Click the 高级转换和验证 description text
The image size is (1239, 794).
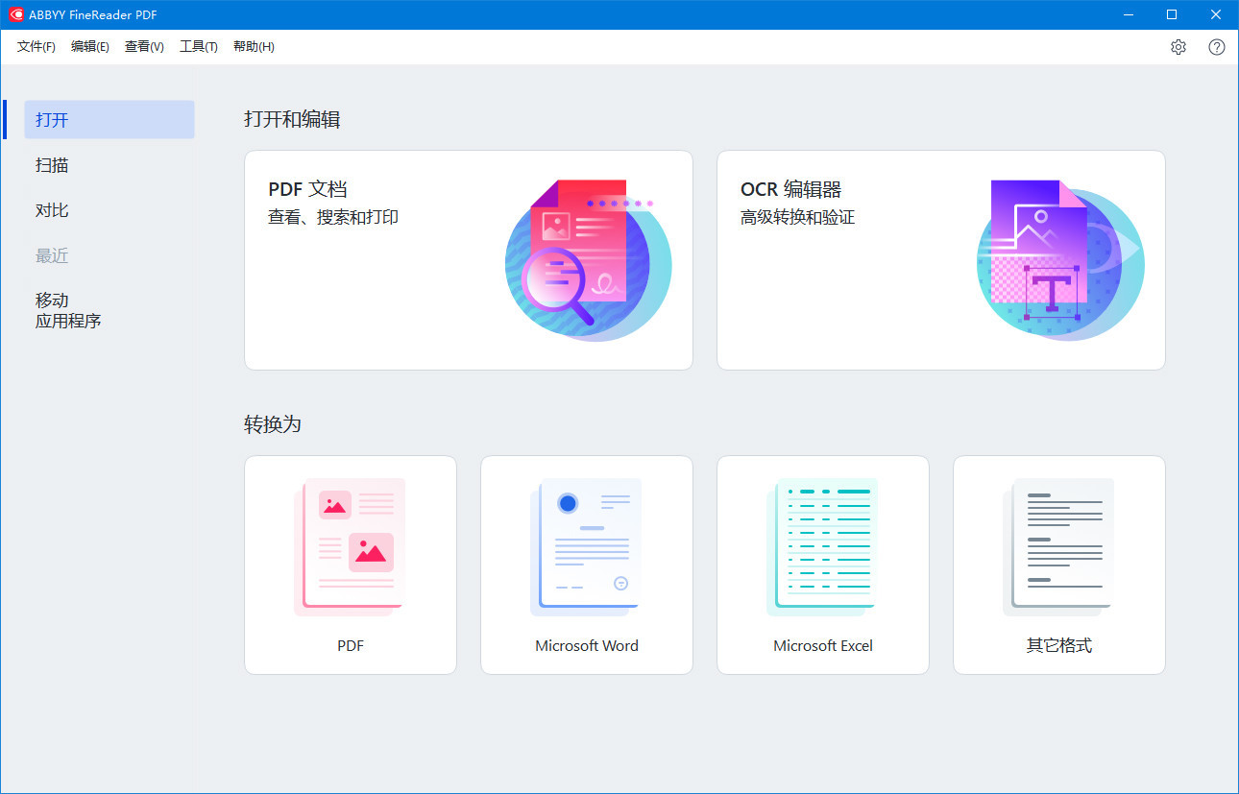click(x=798, y=218)
